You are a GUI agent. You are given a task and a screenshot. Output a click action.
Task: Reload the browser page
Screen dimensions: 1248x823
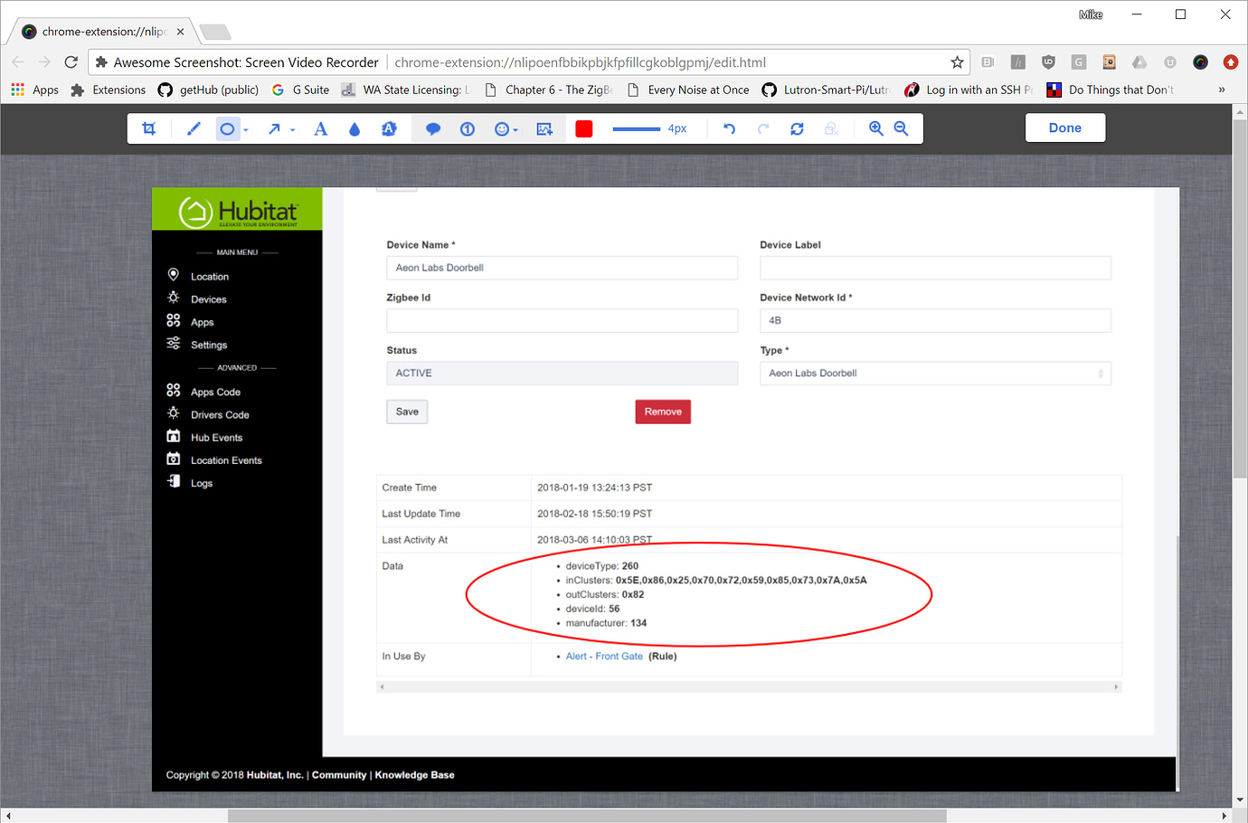click(71, 61)
